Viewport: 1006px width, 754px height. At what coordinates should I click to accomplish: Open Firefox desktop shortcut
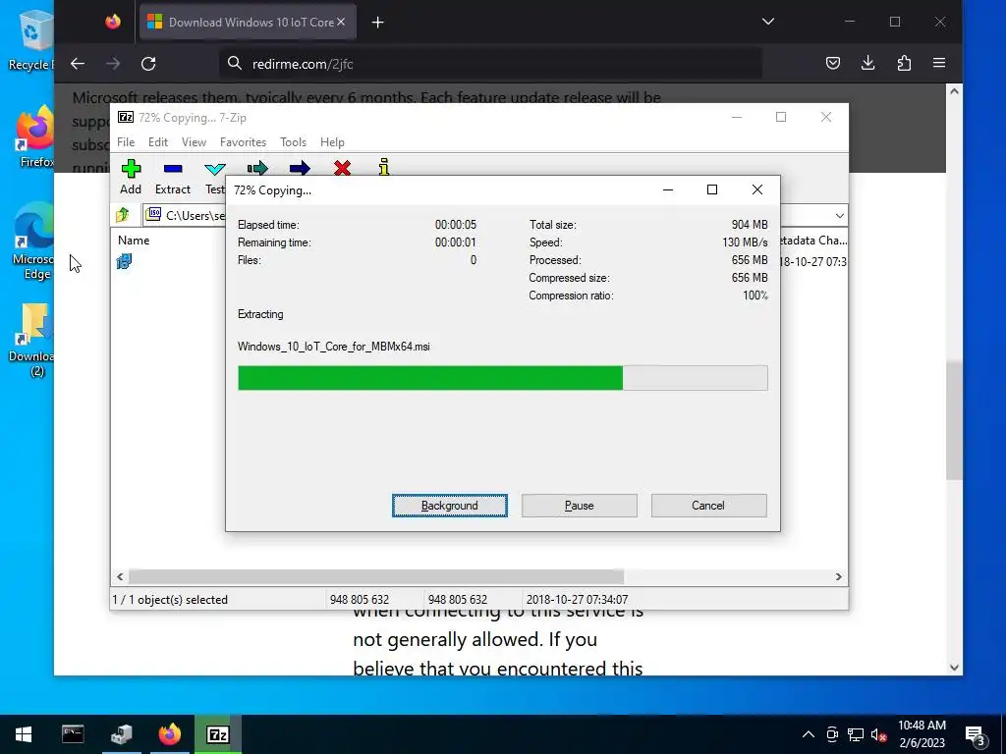tap(34, 137)
